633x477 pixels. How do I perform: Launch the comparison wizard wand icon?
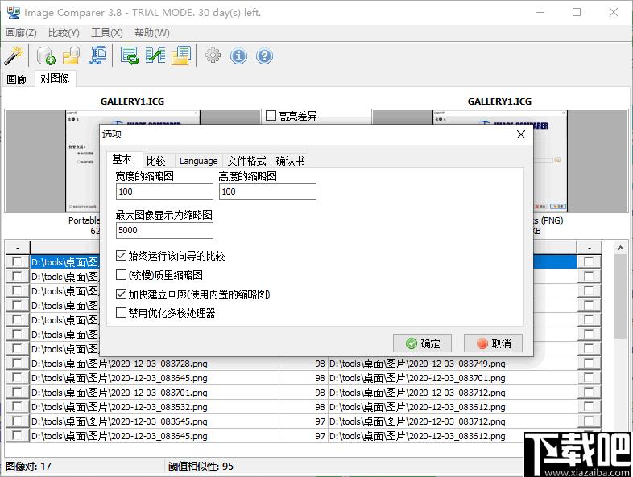[14, 56]
